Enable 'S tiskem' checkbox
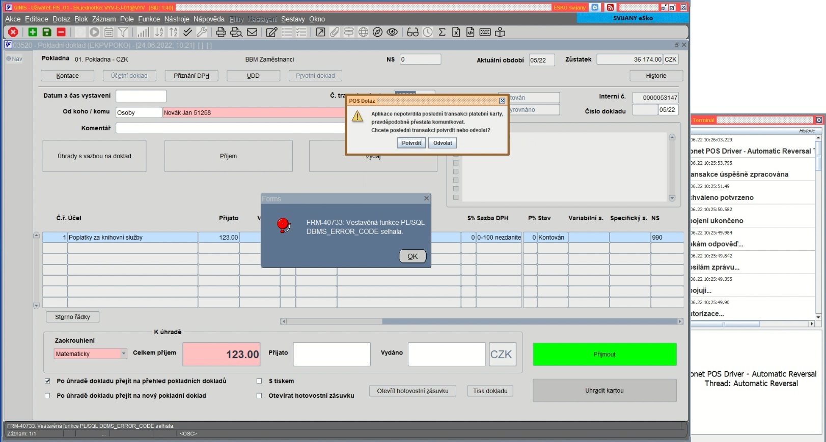826x442 pixels. 259,381
